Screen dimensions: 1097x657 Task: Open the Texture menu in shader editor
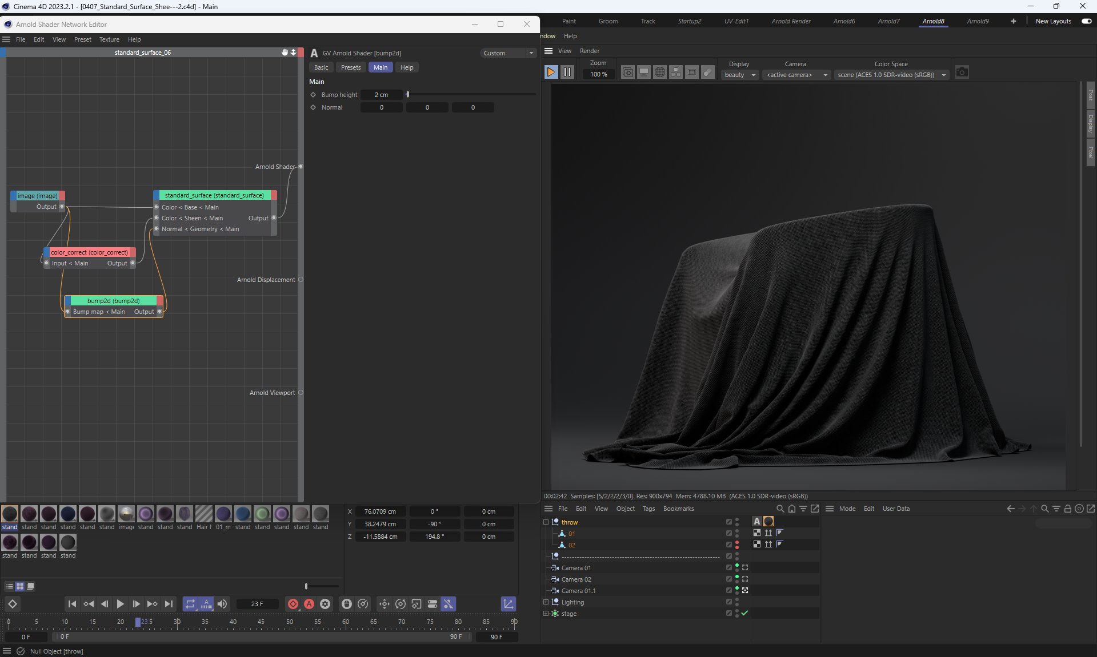click(109, 39)
